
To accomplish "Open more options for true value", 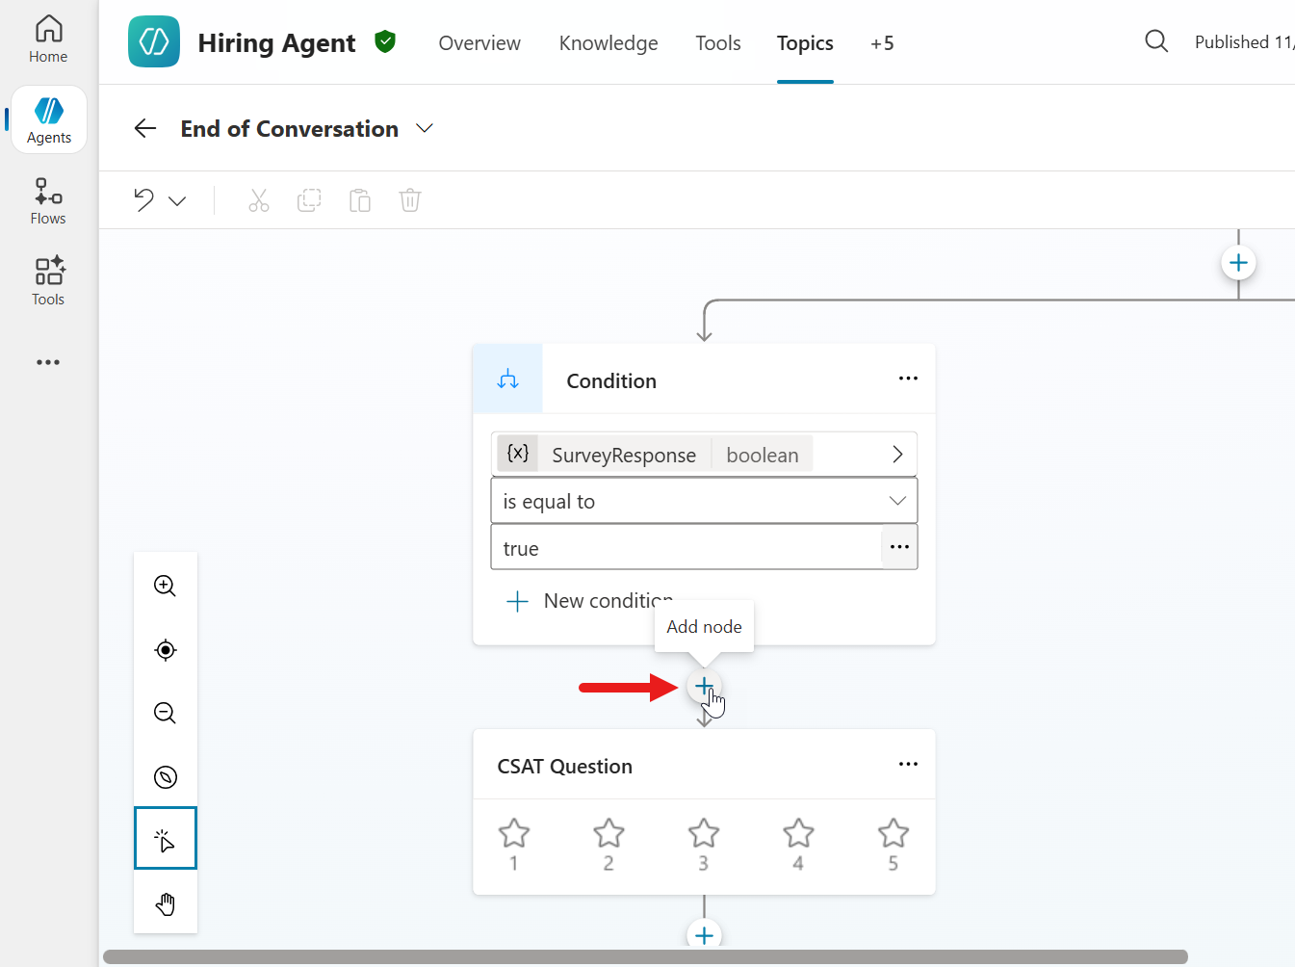I will click(899, 547).
